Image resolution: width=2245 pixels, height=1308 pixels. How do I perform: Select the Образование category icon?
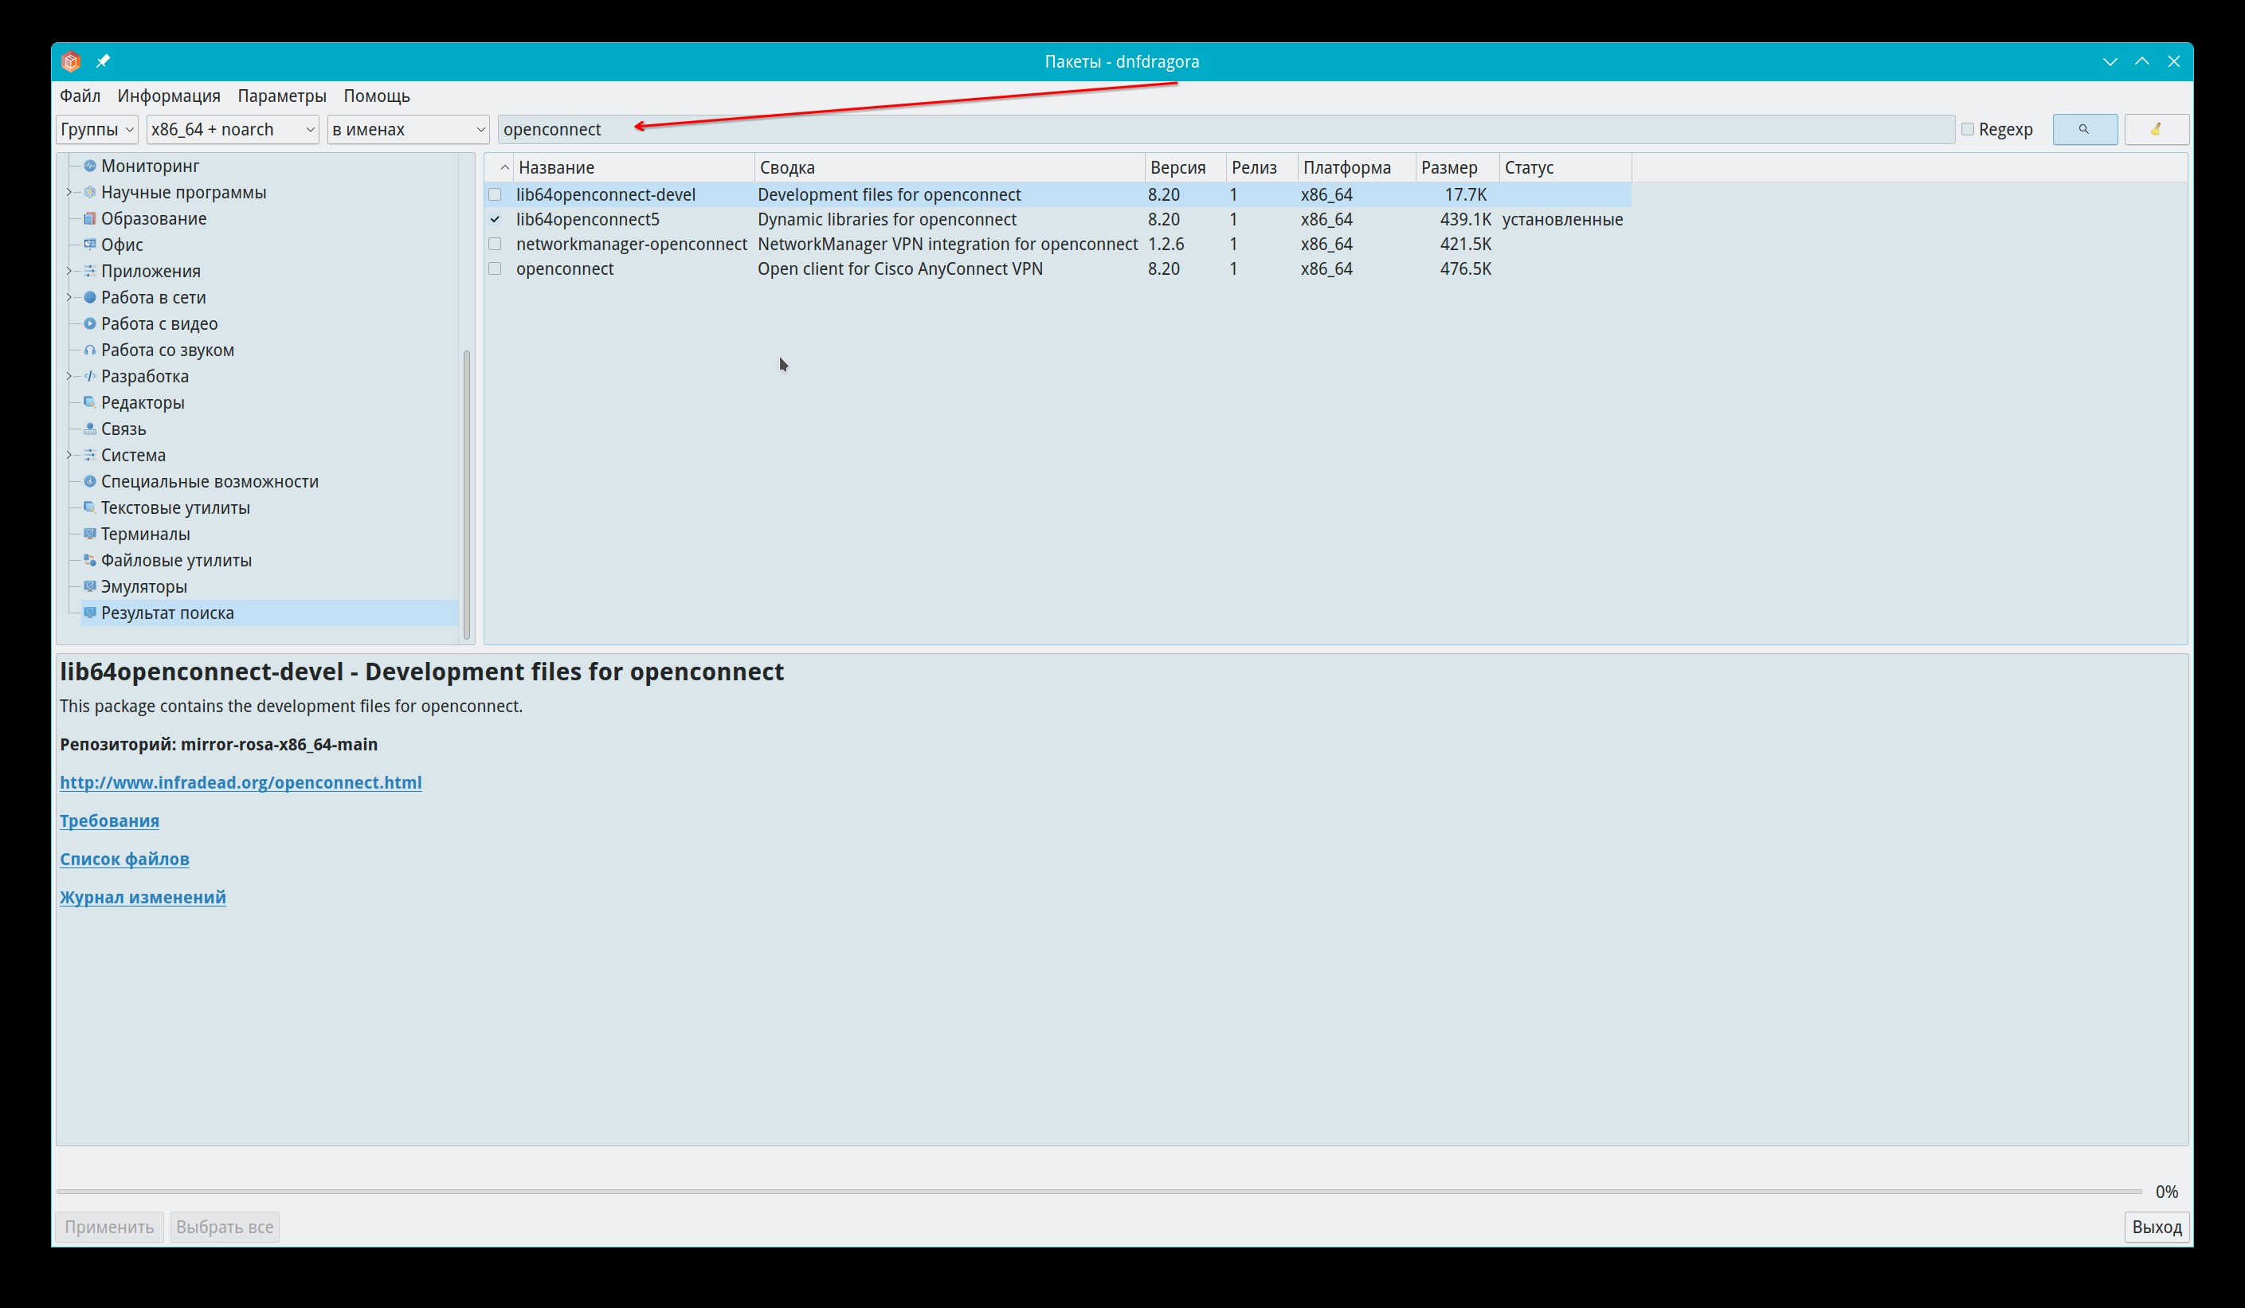pos(89,218)
